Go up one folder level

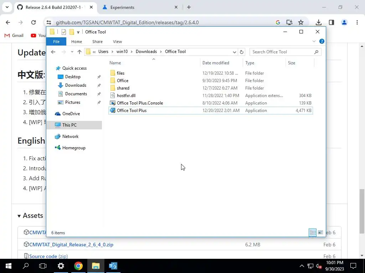(x=79, y=52)
